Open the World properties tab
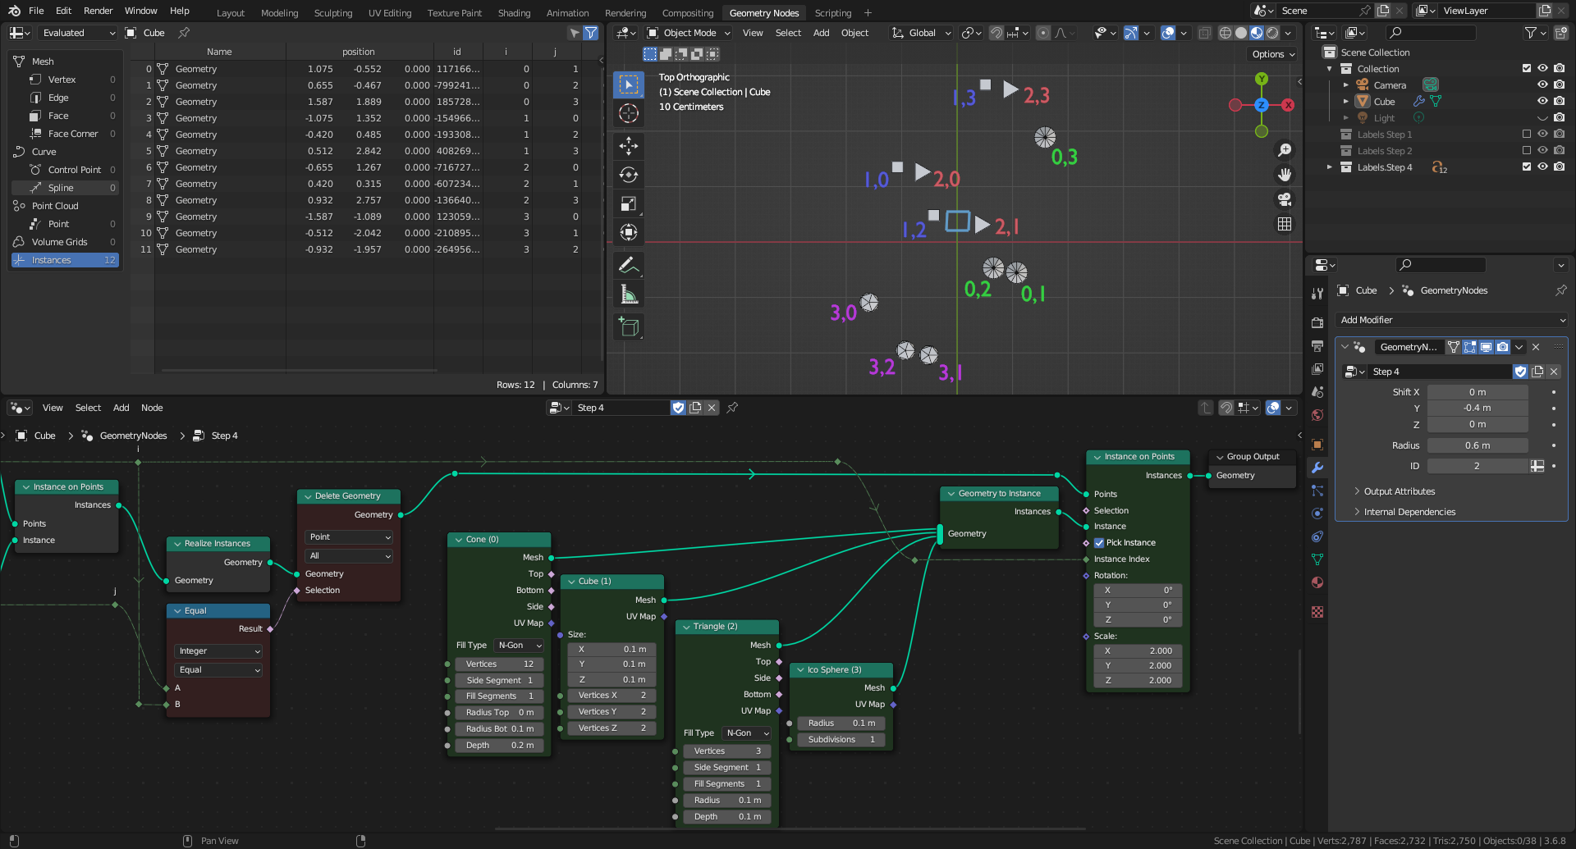The image size is (1576, 849). coord(1317,415)
